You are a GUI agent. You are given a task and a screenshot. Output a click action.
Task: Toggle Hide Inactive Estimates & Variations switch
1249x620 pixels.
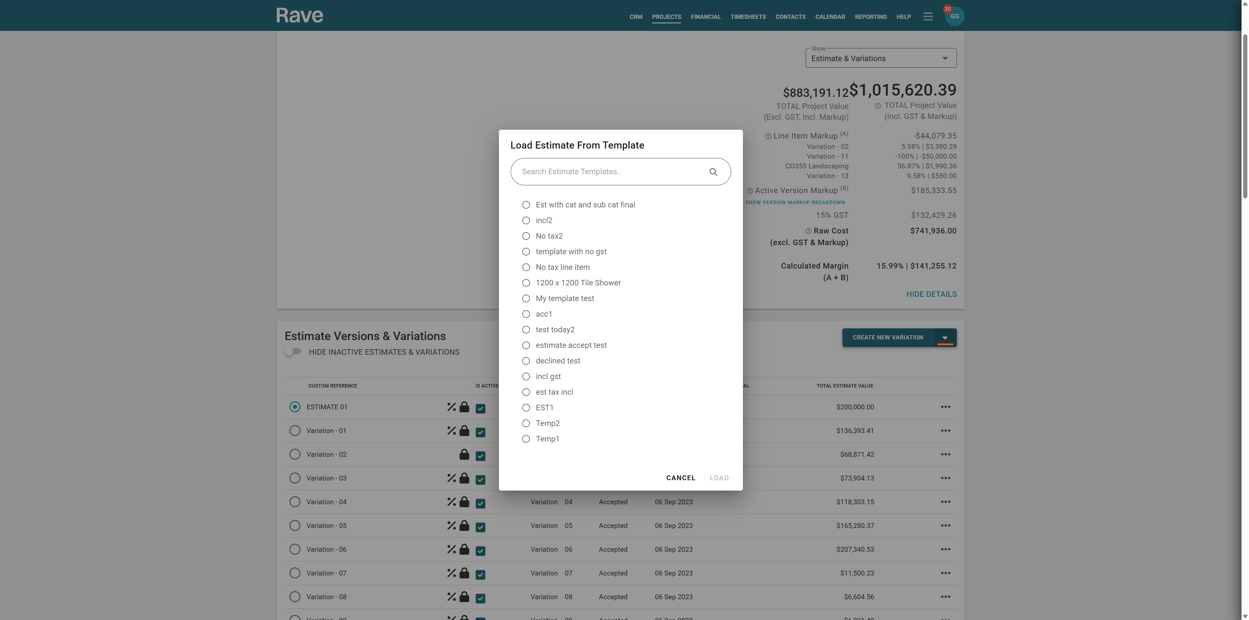(x=293, y=351)
